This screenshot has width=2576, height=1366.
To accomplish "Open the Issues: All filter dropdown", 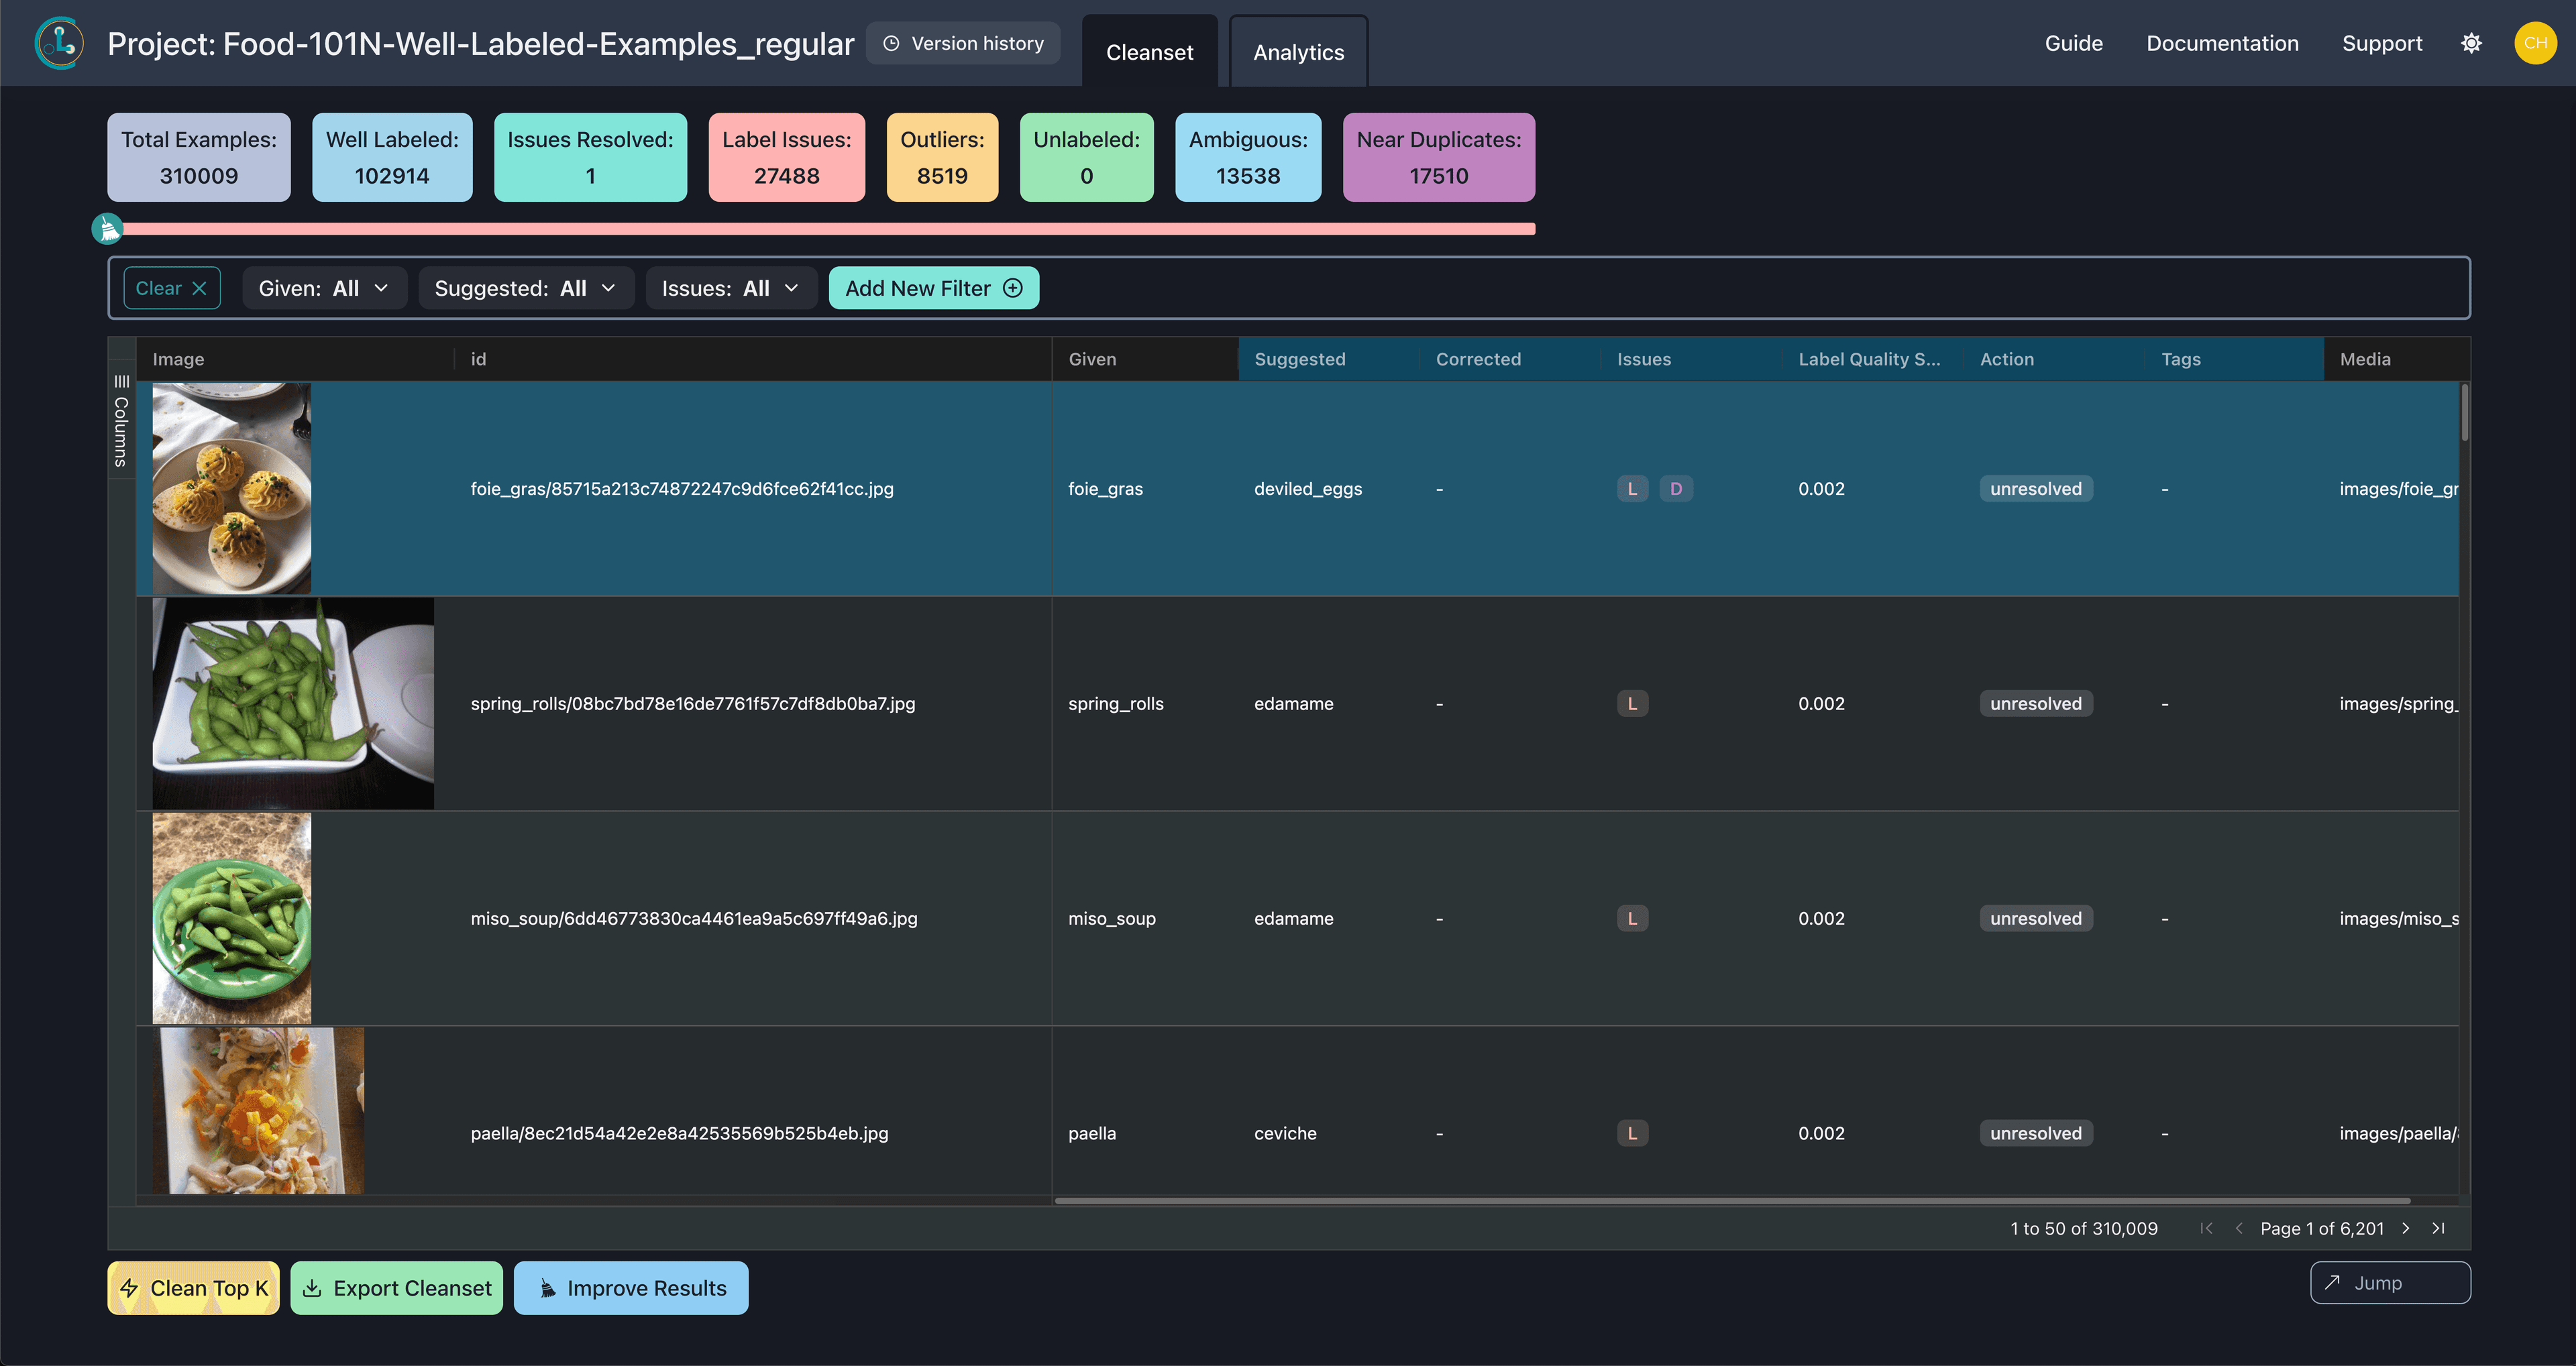I will 731,288.
